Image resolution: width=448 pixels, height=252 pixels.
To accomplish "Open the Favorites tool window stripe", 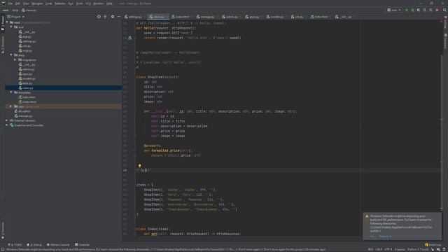I will pos(3,230).
